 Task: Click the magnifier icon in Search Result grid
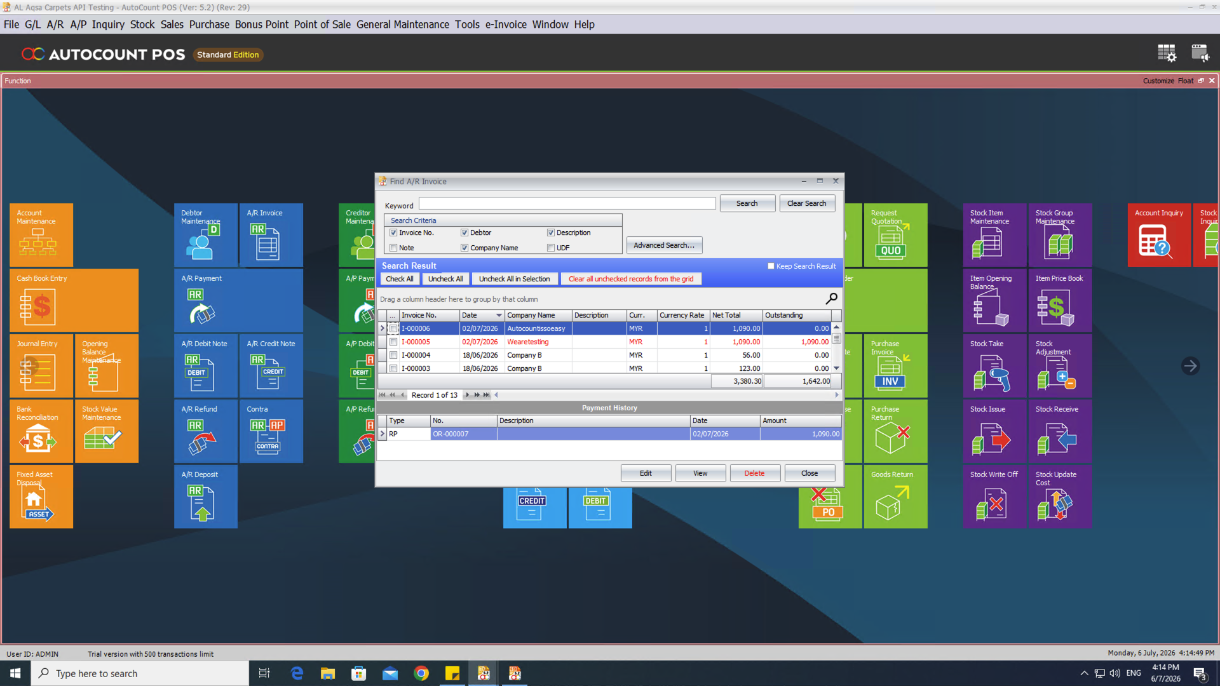831,299
